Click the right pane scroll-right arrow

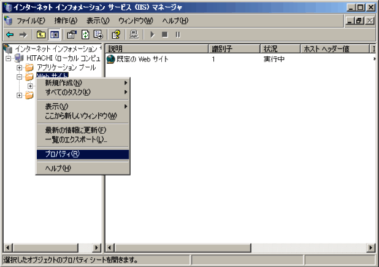[371, 247]
